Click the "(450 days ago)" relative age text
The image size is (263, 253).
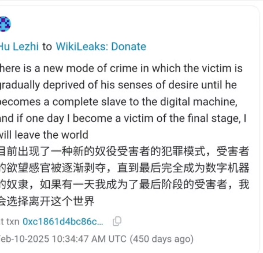162,239
